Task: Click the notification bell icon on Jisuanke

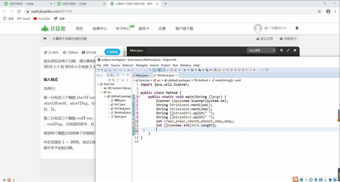Action: coord(297,28)
